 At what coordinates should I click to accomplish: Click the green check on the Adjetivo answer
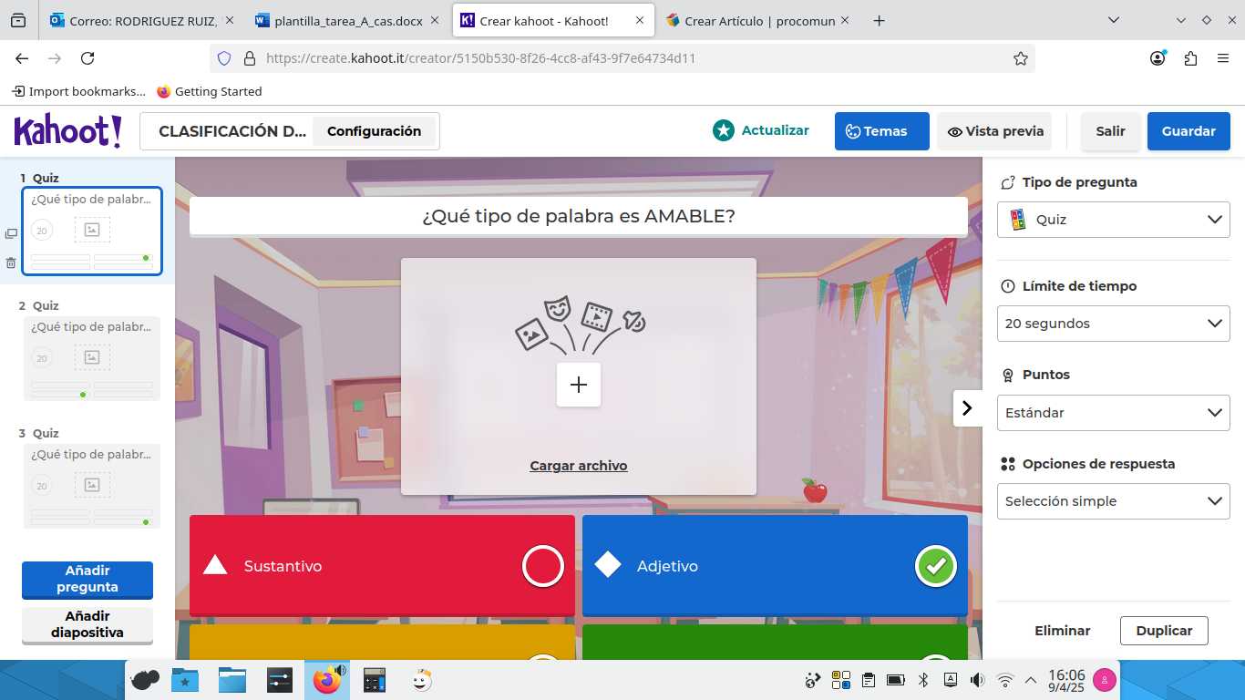pyautogui.click(x=935, y=566)
